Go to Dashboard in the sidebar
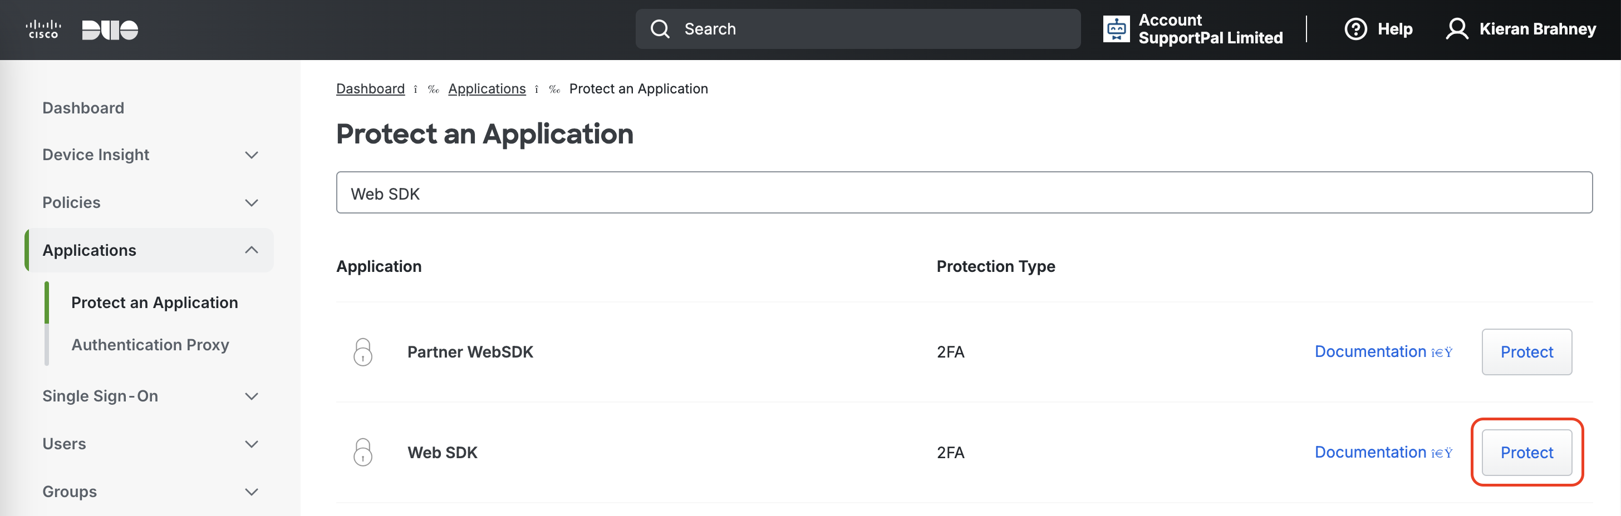This screenshot has width=1621, height=516. [83, 108]
